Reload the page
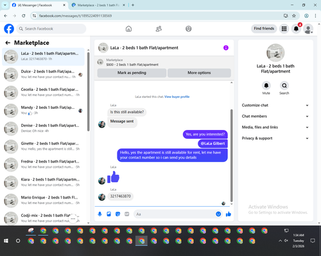 click(24, 16)
